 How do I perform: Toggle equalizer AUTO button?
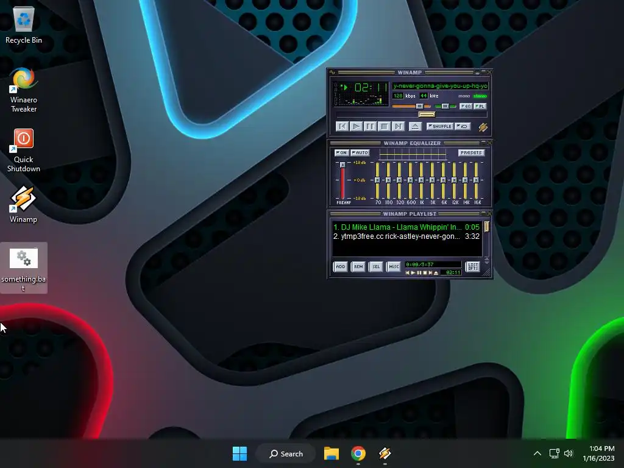[x=360, y=153]
